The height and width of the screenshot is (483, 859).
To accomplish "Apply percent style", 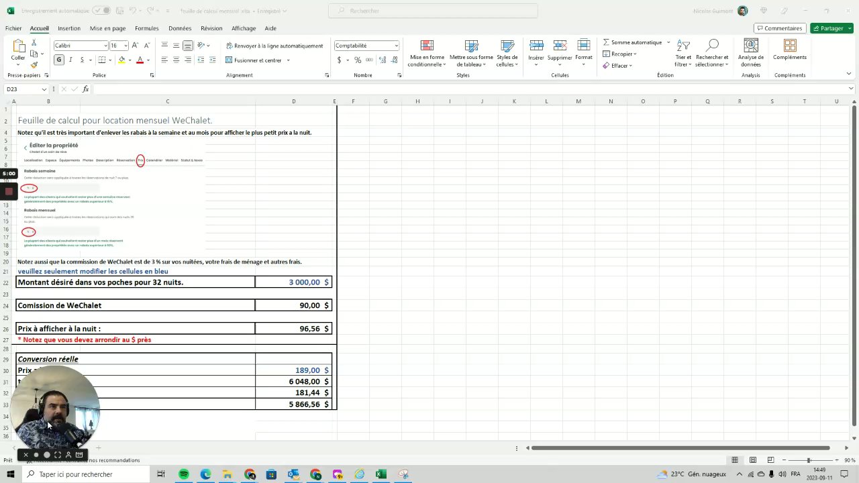I will [358, 60].
